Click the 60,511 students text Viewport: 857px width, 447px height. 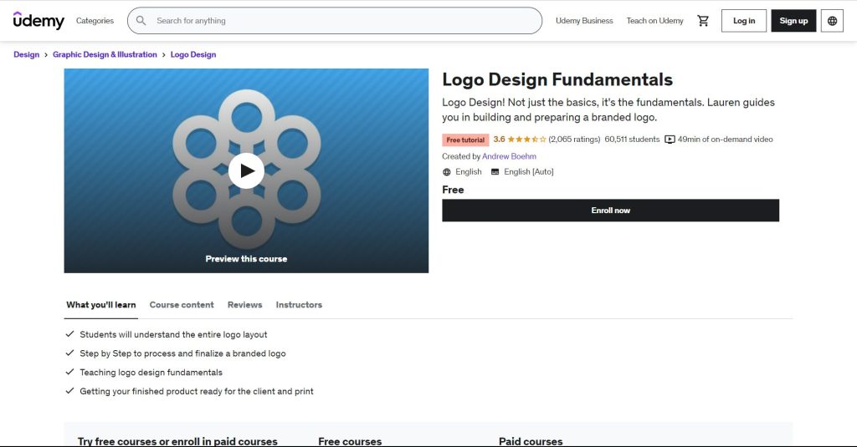tap(633, 140)
